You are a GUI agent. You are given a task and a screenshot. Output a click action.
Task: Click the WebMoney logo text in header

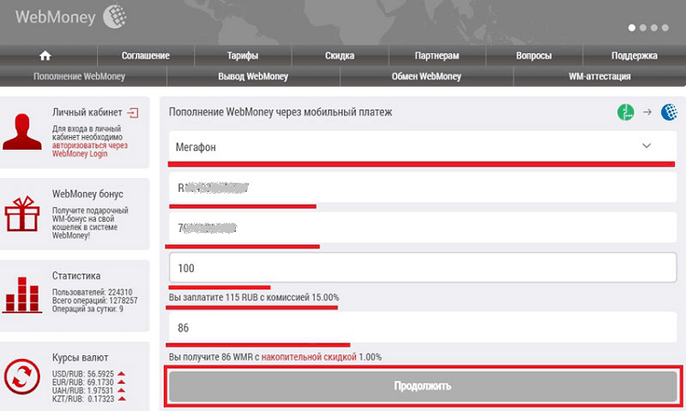coord(55,17)
